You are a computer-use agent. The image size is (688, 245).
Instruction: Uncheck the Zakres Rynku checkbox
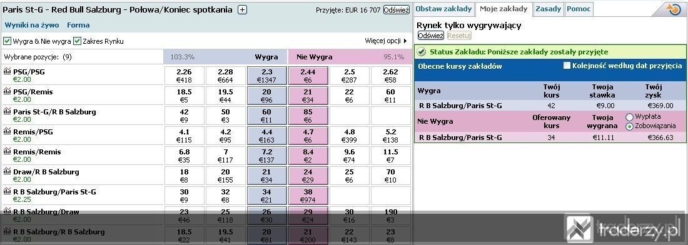pyautogui.click(x=77, y=41)
